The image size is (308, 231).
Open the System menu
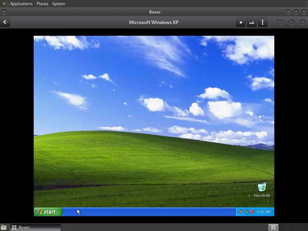[59, 4]
